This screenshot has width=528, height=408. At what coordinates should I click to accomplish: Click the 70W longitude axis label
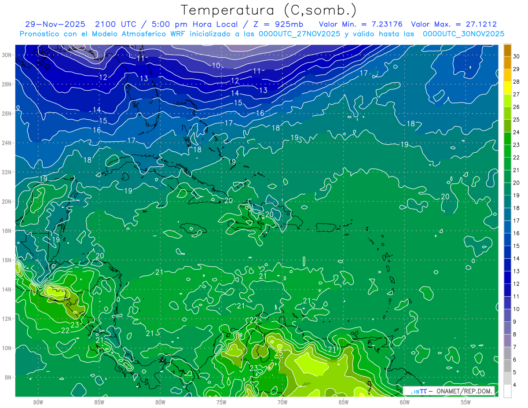282,402
